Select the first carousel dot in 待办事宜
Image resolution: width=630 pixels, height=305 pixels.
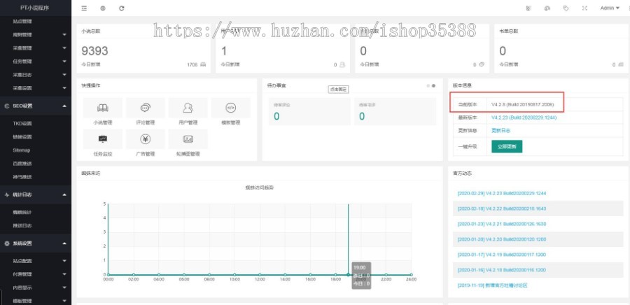428,85
